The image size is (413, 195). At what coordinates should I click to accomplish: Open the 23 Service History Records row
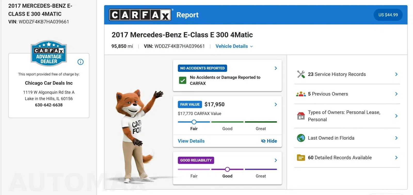click(x=347, y=74)
